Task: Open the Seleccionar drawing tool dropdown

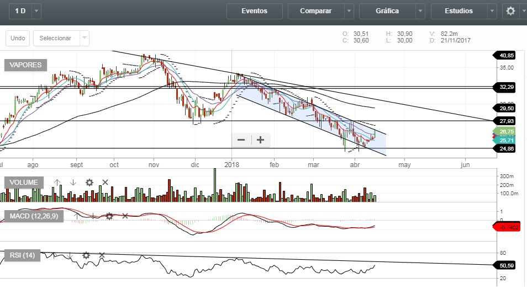Action: click(85, 38)
